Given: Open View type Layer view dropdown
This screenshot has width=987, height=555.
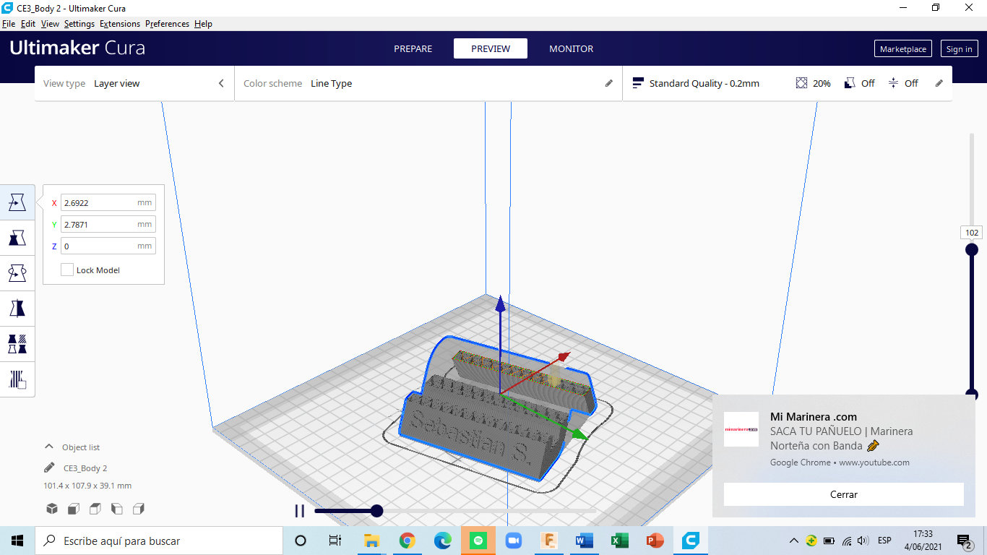Looking at the screenshot, I should pos(134,83).
